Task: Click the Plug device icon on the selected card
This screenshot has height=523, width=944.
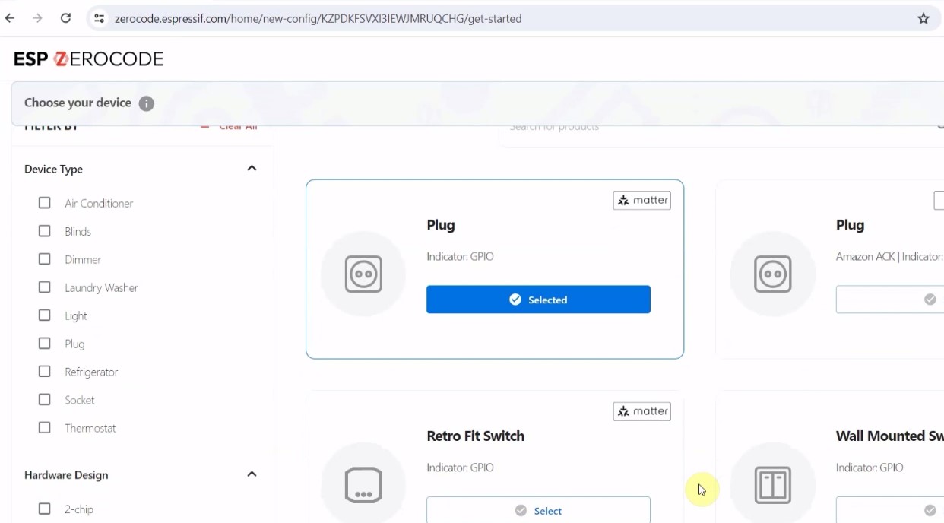Action: (363, 274)
